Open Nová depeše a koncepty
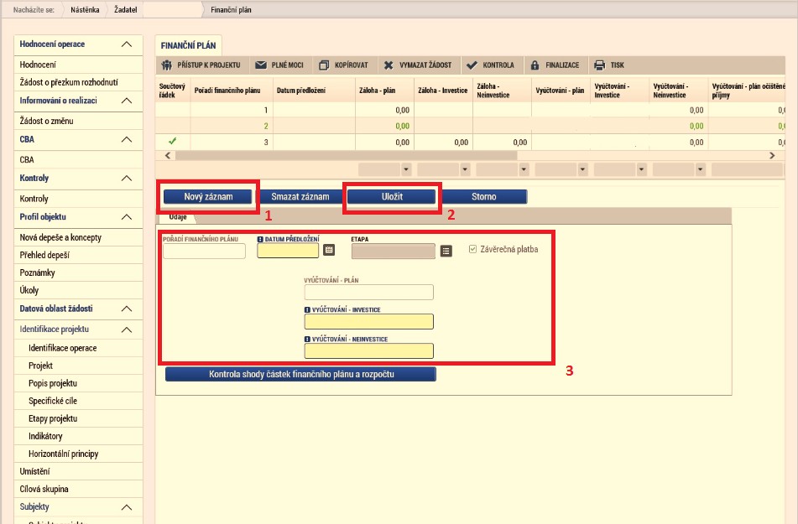Screen dimensions: 798x524 point(78,237)
